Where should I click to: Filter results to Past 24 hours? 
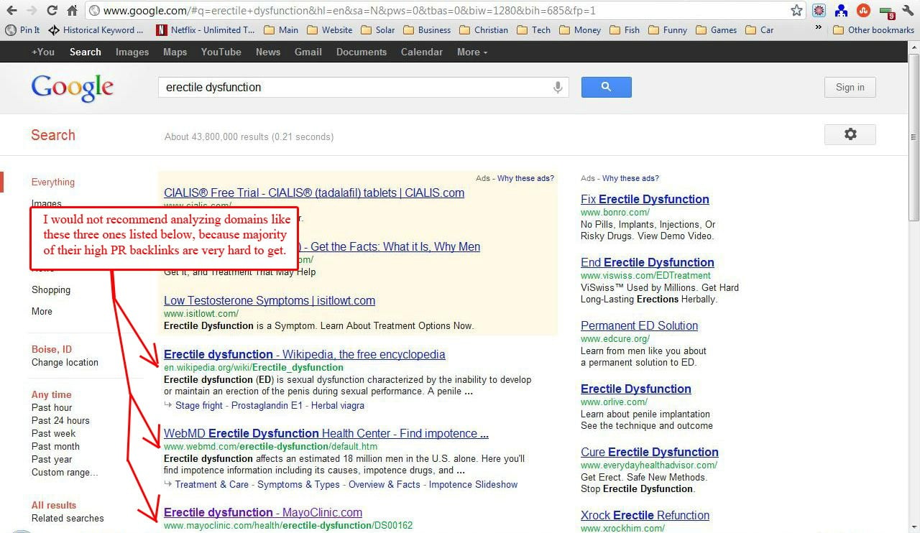tap(60, 420)
